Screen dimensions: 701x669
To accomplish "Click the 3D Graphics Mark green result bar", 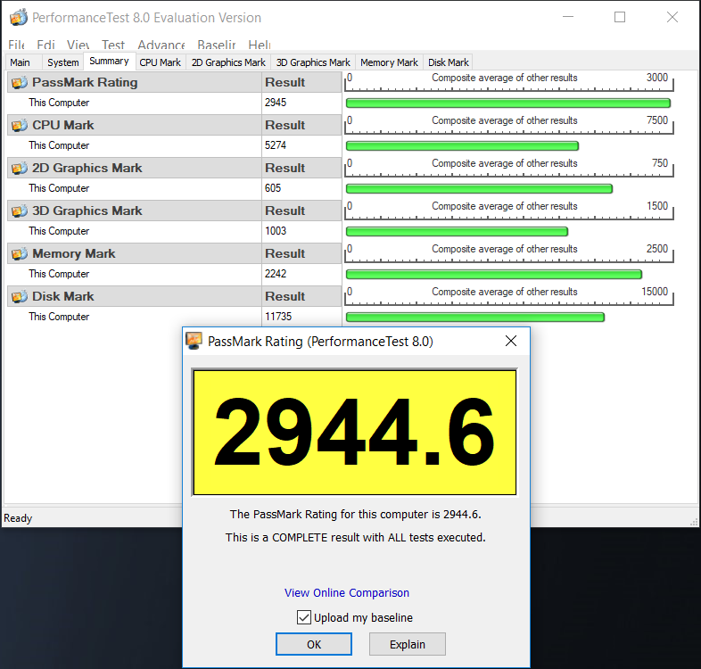I will [x=457, y=232].
